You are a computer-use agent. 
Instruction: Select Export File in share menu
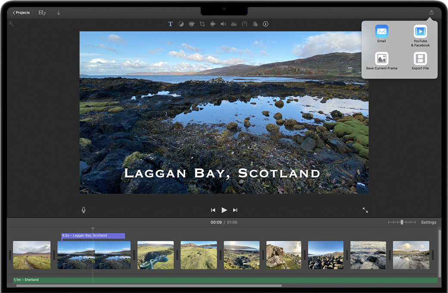point(420,61)
